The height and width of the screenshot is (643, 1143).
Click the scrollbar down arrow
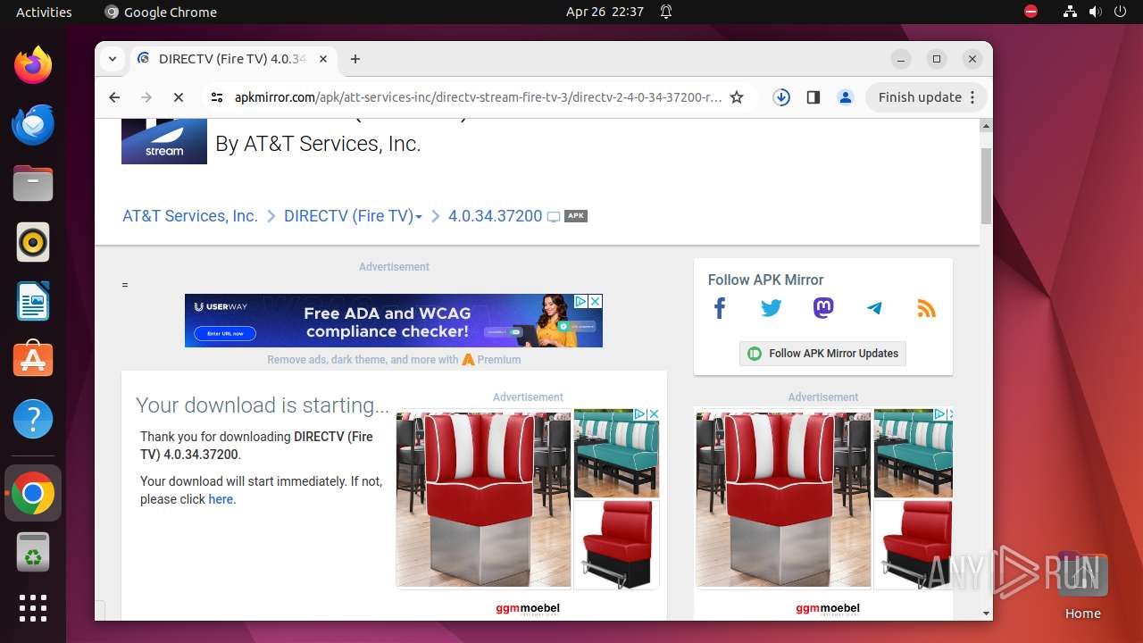tap(986, 614)
